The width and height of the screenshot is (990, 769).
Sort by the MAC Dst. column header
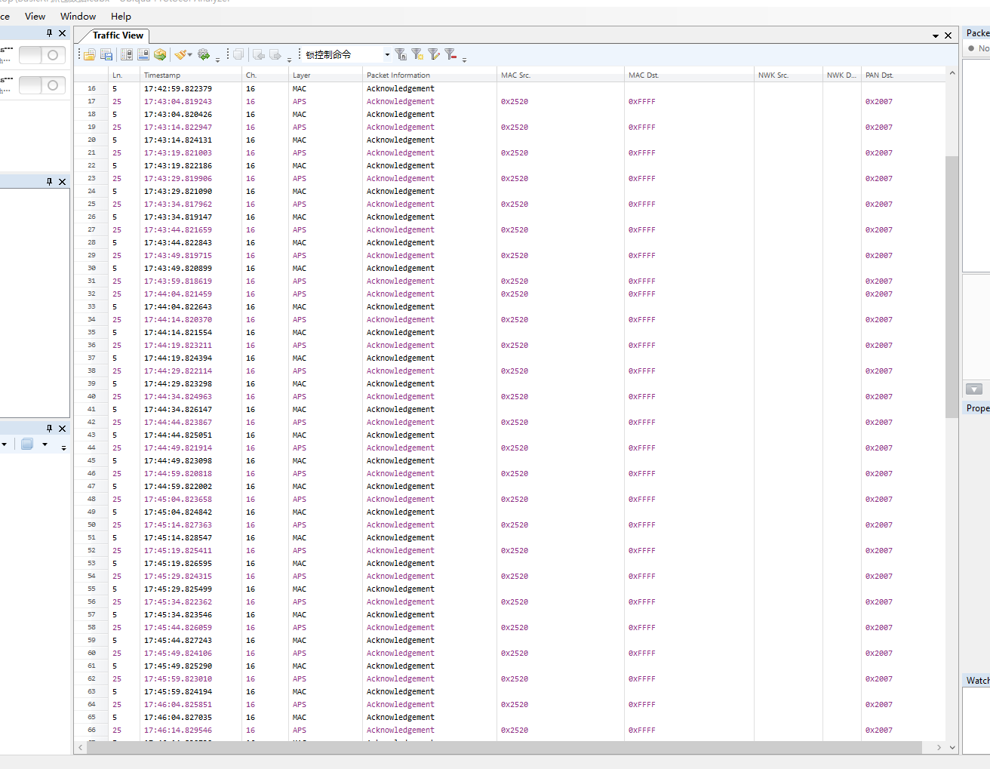click(689, 75)
